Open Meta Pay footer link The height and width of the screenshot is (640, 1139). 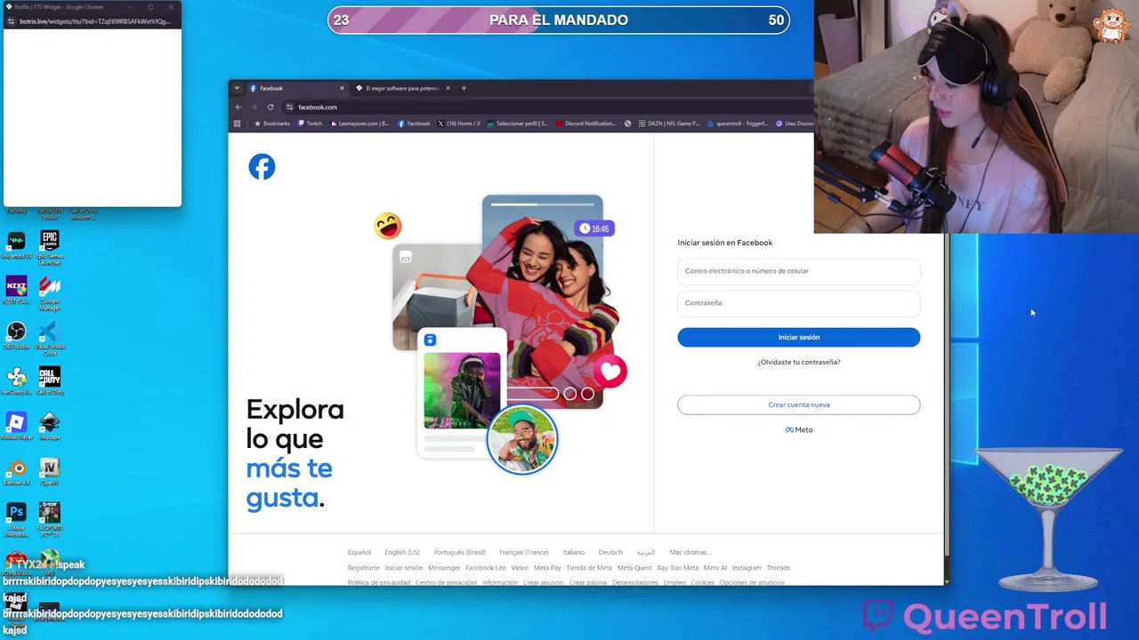(547, 567)
